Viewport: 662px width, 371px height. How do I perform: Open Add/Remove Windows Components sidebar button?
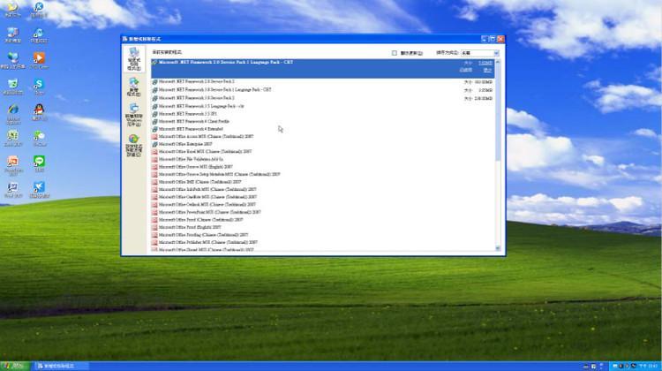coord(134,115)
